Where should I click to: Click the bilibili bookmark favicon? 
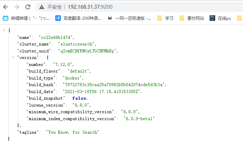tap(6, 18)
